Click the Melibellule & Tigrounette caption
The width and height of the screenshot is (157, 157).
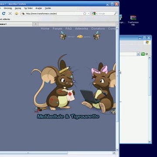[68, 116]
